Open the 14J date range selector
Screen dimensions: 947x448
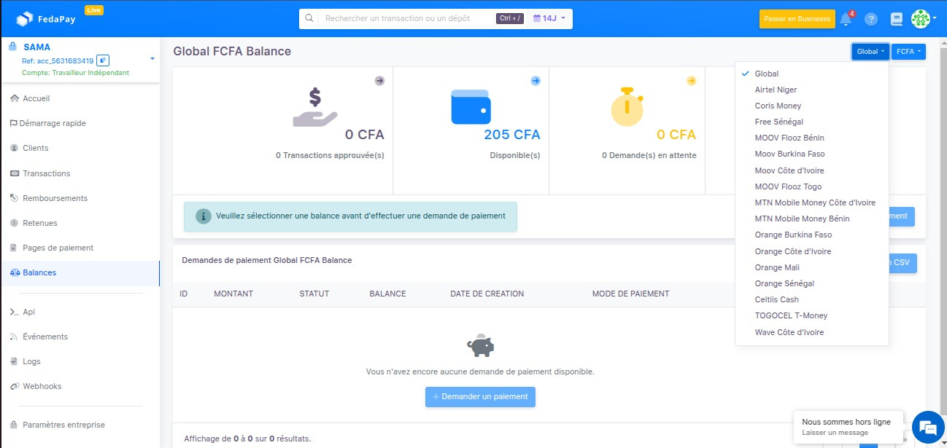549,17
